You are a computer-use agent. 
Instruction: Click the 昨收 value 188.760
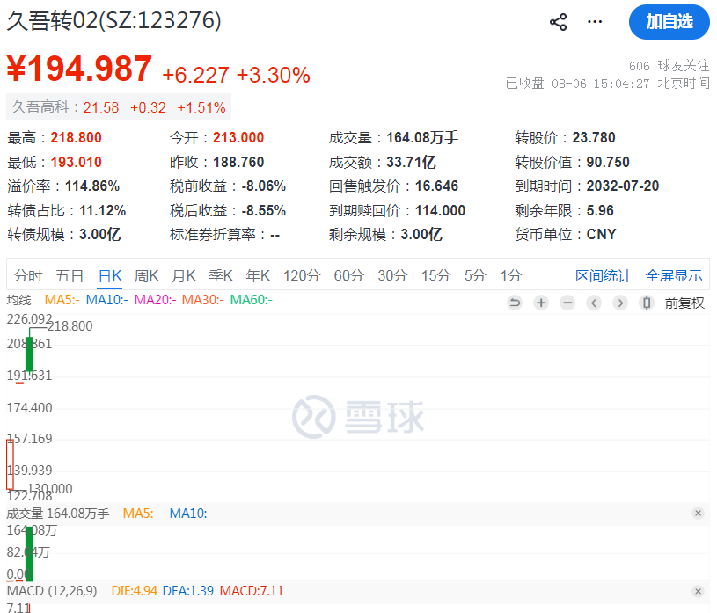pyautogui.click(x=238, y=162)
